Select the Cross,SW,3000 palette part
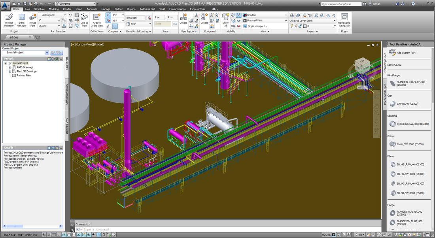Image resolution: width=435 pixels, height=238 pixels. point(407,144)
